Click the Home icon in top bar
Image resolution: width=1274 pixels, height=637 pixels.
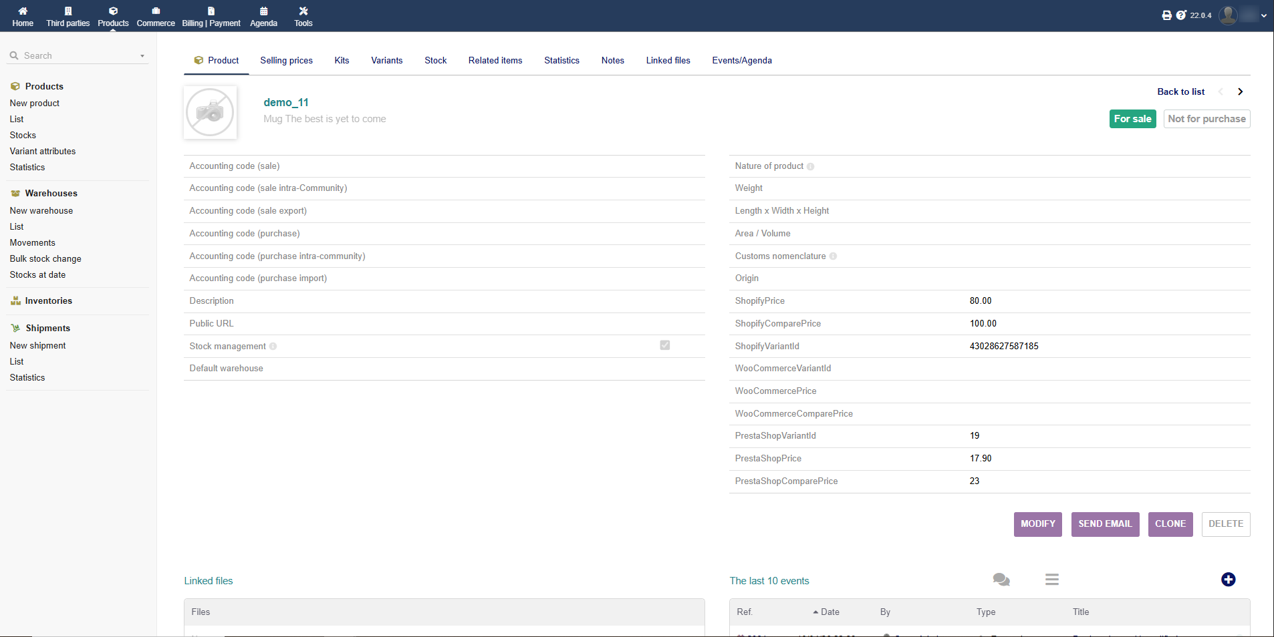23,11
